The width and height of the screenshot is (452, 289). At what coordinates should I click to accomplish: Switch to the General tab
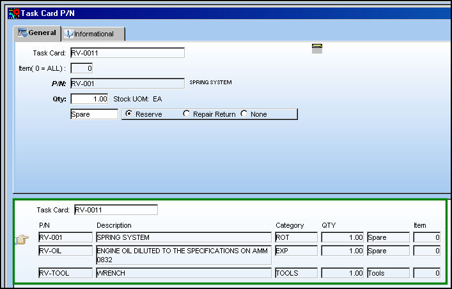[37, 33]
